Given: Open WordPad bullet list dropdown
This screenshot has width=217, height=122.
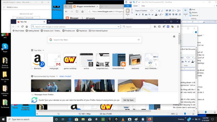Looking at the screenshot, I should click(175, 11).
